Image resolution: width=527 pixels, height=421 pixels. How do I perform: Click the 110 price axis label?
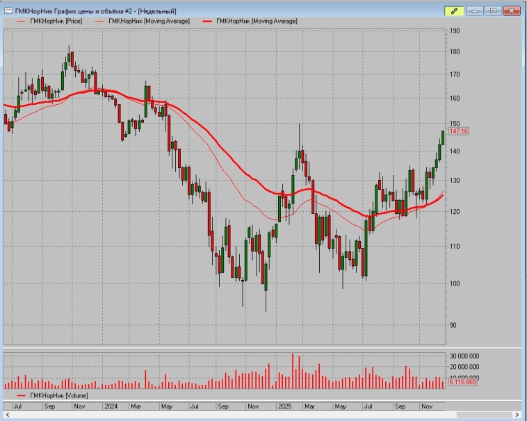(455, 247)
